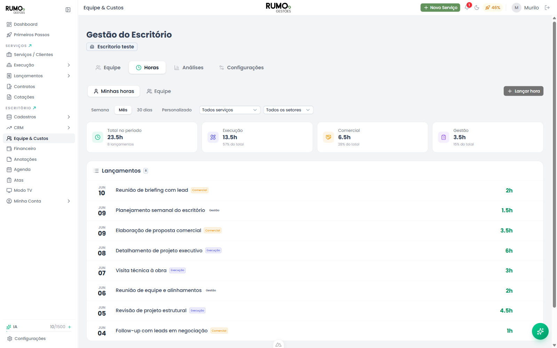Expand the CRM sidebar submenu
The width and height of the screenshot is (557, 348).
tap(69, 128)
